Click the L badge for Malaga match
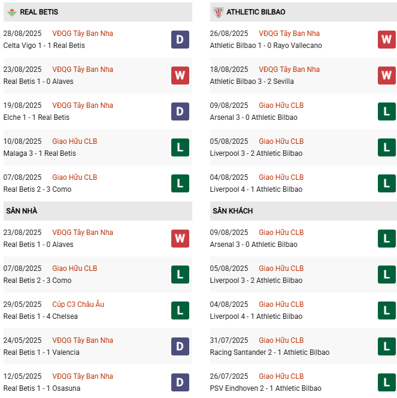Screen dimensions: 397x398 180,147
